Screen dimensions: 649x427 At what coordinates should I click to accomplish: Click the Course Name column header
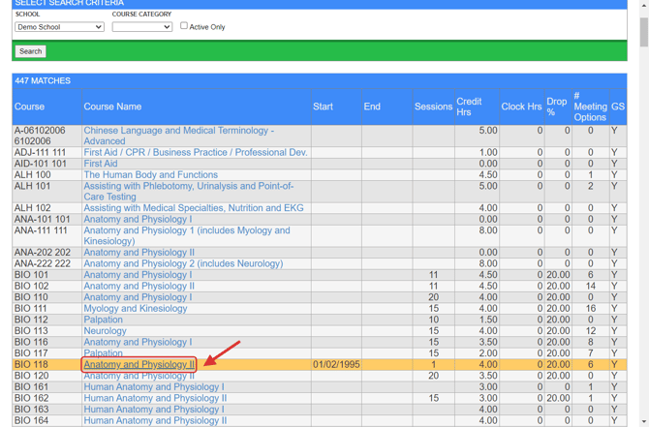[x=112, y=107]
